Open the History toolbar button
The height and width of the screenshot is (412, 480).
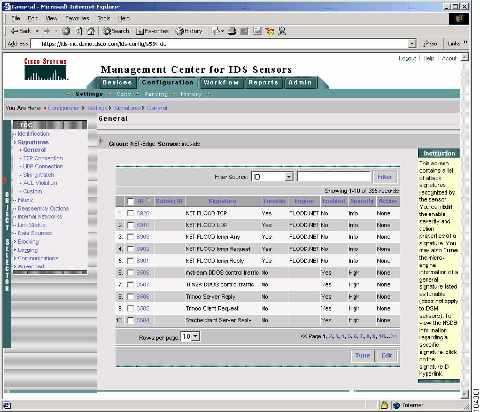tap(189, 31)
